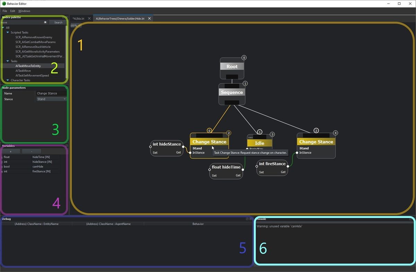The width and height of the screenshot is (416, 272).
Task: Open the Edit menu
Action: (x=12, y=11)
